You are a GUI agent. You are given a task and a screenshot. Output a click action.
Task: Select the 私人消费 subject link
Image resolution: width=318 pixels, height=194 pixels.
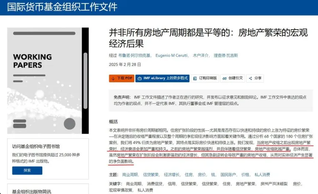(262, 174)
